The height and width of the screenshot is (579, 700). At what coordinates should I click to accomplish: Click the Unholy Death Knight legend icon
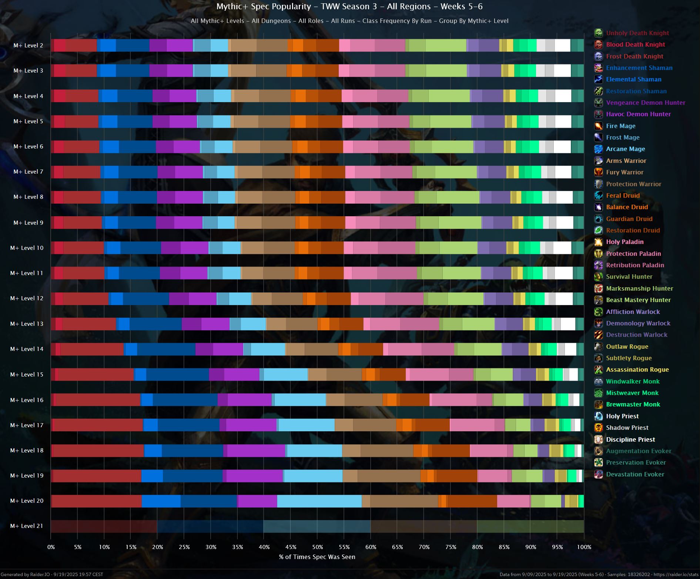[598, 33]
